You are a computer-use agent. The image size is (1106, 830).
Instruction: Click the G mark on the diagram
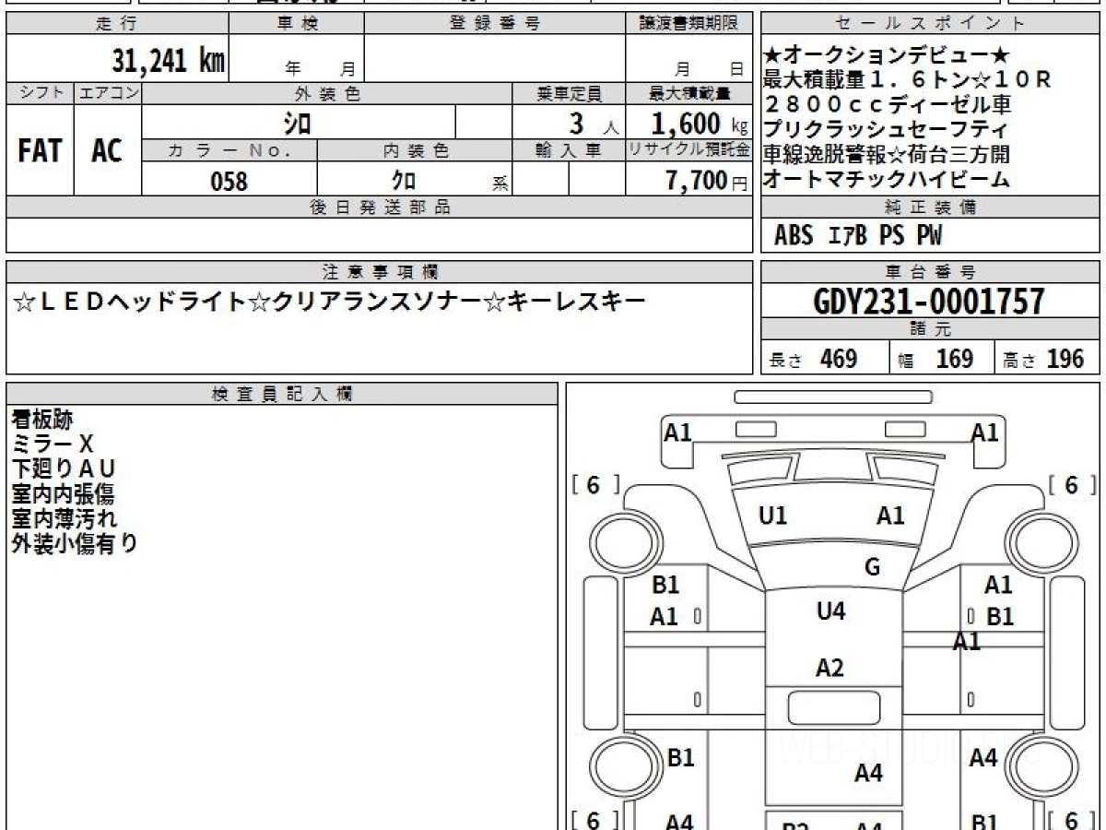(872, 567)
